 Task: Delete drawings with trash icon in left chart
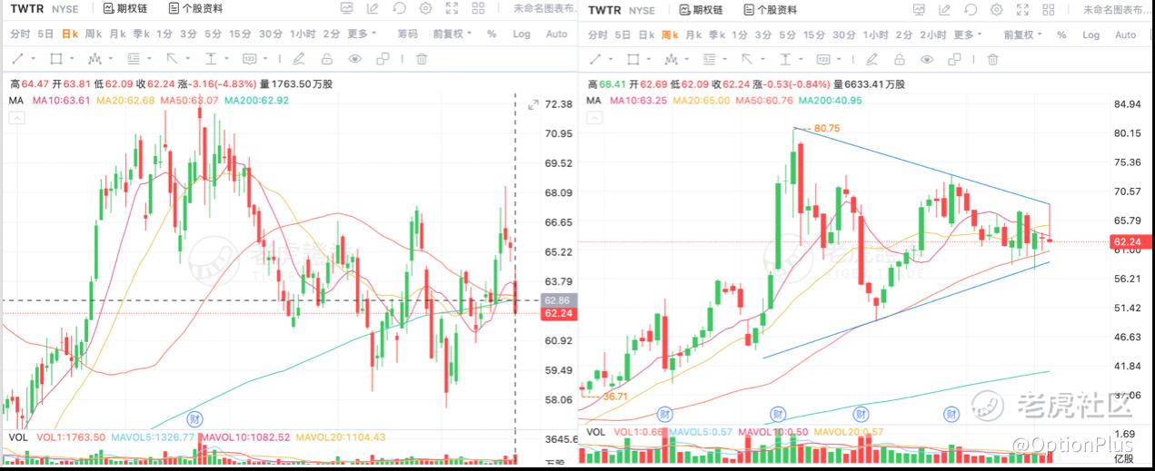422,59
